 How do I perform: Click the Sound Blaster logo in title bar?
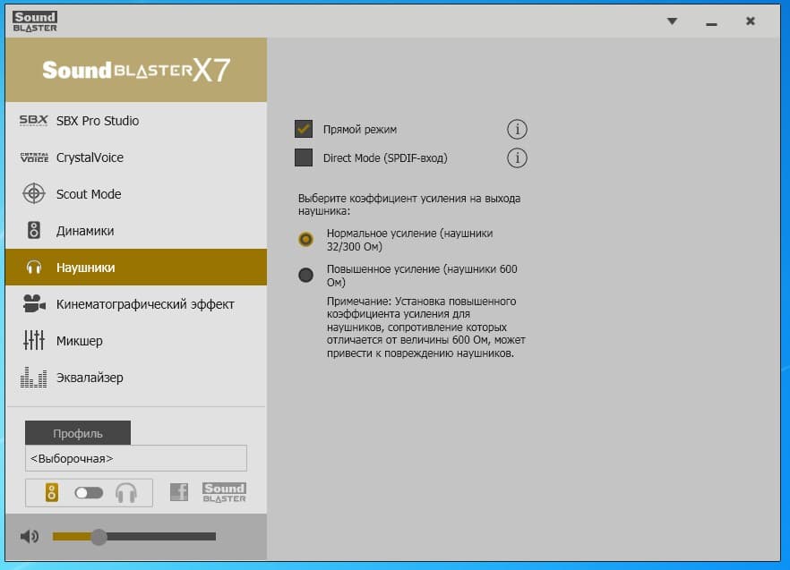click(35, 21)
